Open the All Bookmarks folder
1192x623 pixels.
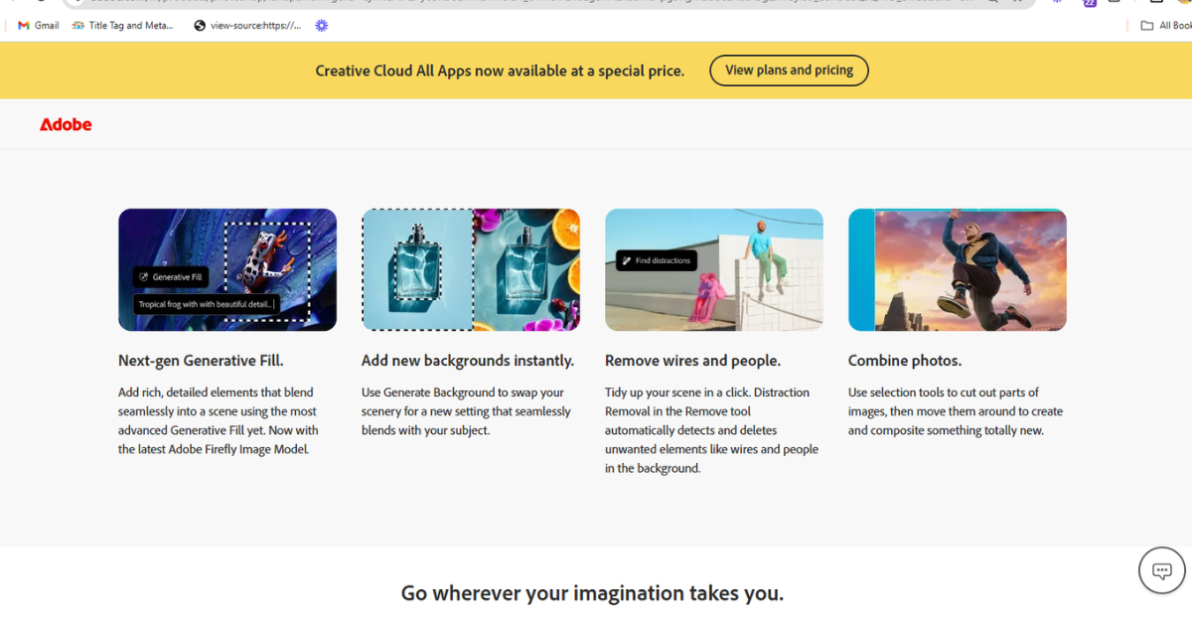click(1165, 26)
